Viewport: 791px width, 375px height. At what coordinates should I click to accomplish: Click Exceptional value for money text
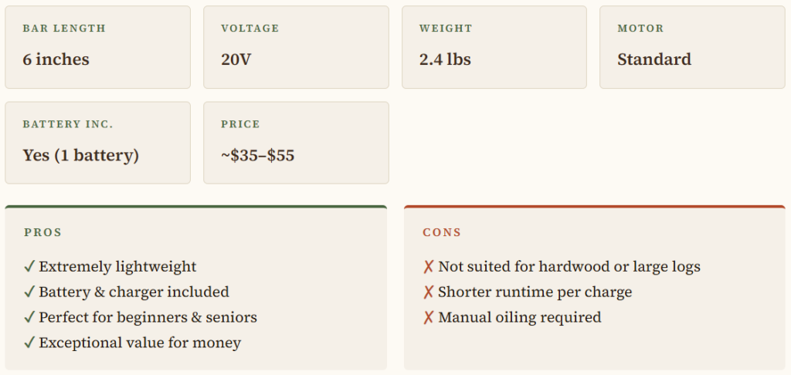point(140,343)
